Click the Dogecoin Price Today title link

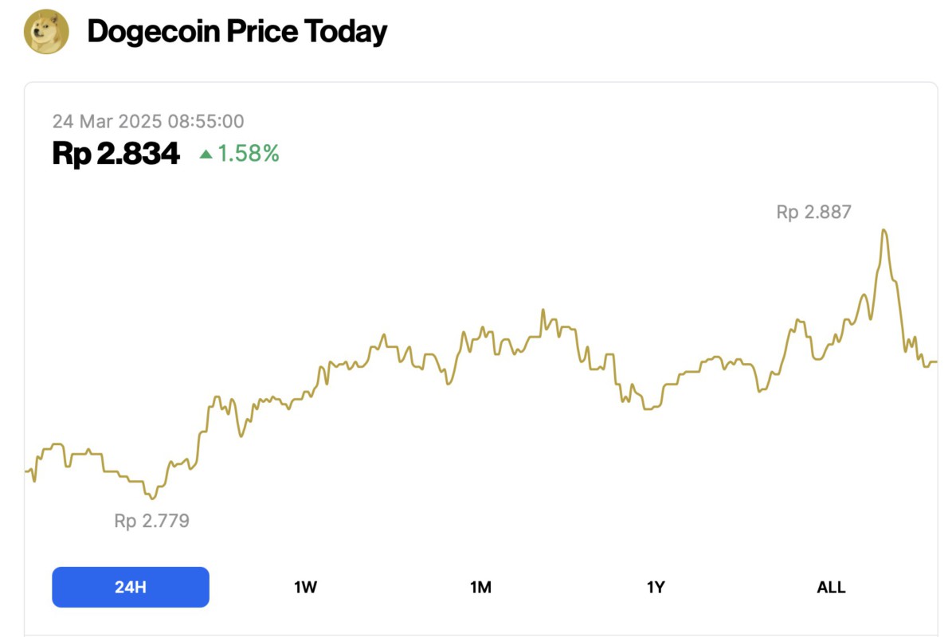click(x=237, y=31)
